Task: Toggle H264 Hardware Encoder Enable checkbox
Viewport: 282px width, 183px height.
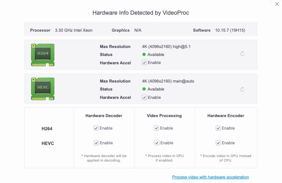Action: (218, 128)
